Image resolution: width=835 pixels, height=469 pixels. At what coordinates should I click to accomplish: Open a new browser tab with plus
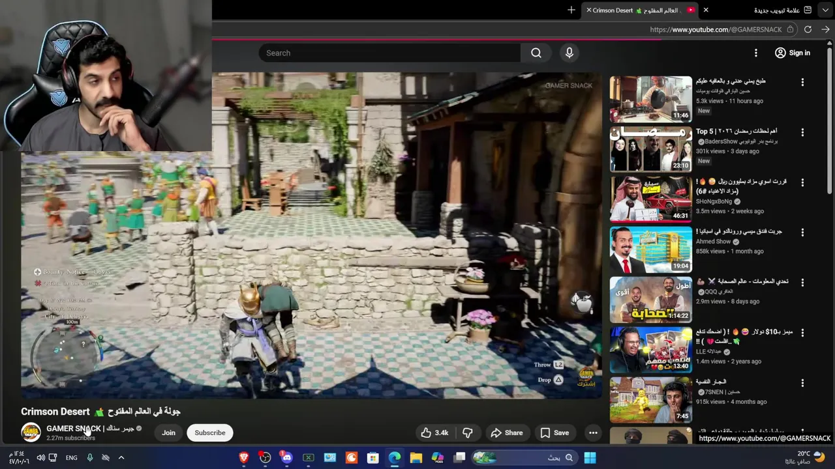tap(571, 10)
